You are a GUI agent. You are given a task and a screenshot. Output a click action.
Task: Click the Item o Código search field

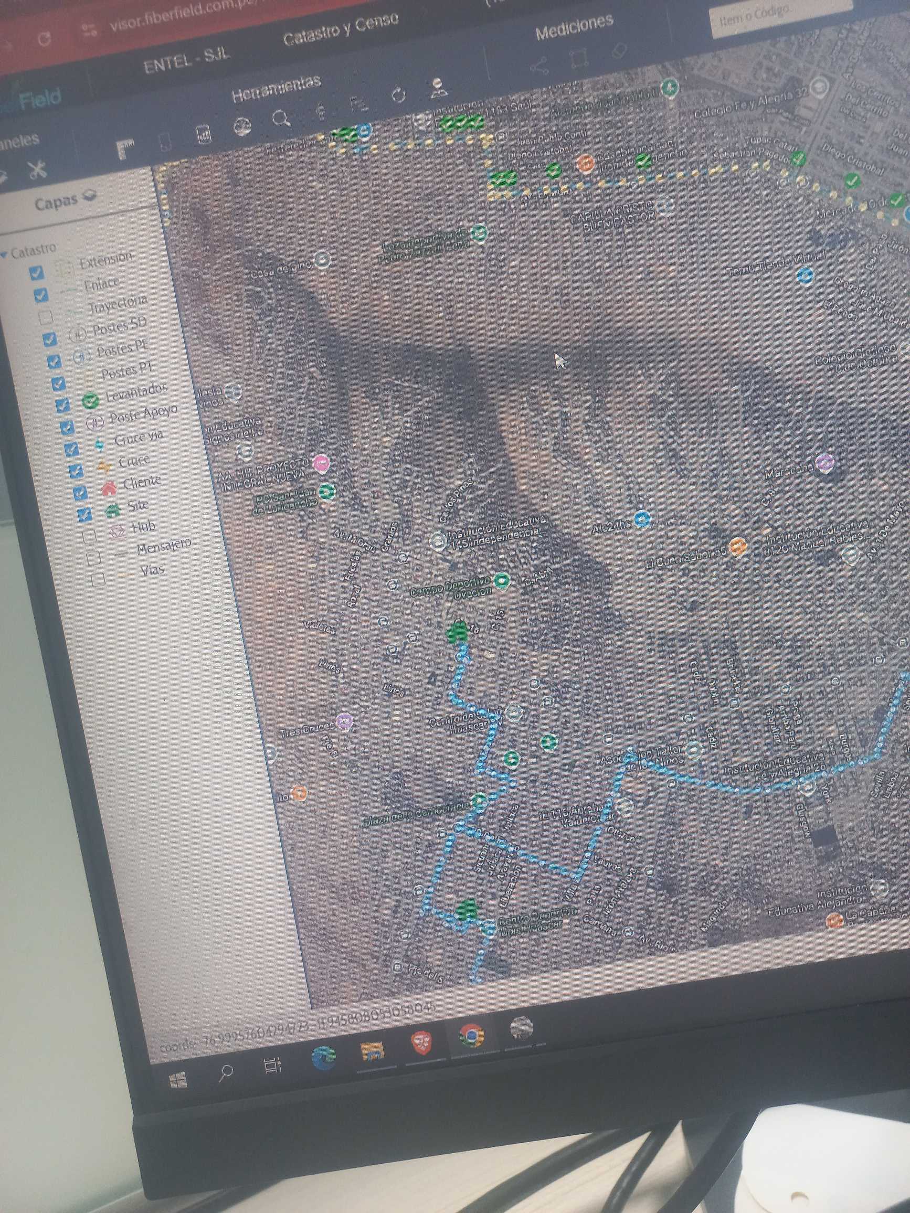click(x=781, y=15)
